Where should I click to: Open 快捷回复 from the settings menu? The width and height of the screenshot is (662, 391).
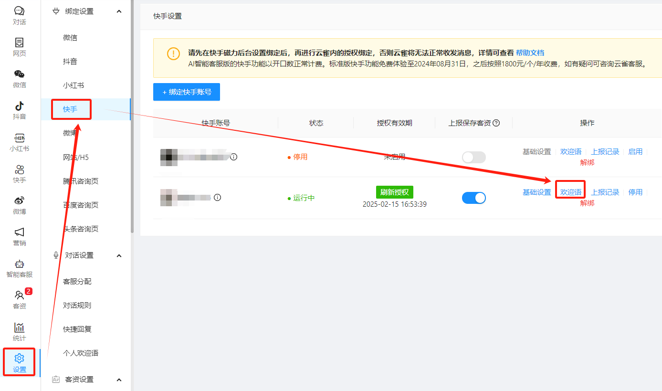point(76,328)
